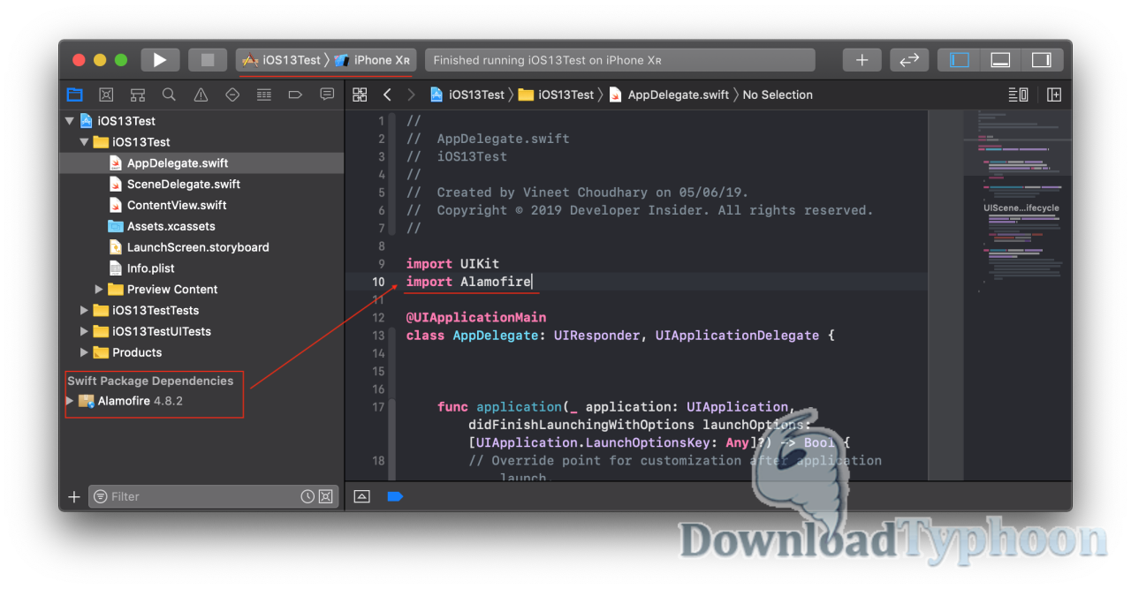Select Info.plist file
Screen dimensions: 1131x589
[x=151, y=268]
